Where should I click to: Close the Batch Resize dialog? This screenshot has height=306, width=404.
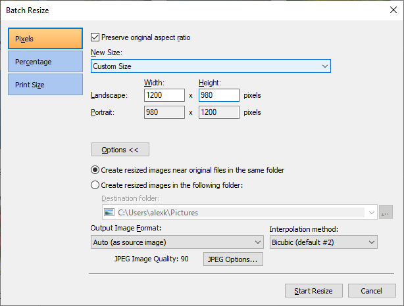(x=393, y=11)
